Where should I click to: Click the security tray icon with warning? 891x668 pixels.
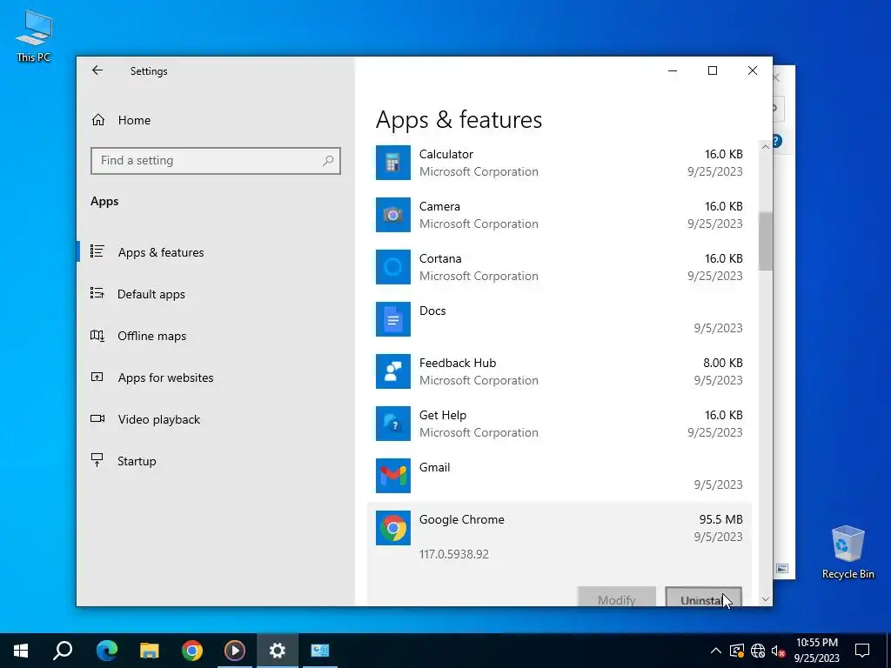[x=737, y=651]
